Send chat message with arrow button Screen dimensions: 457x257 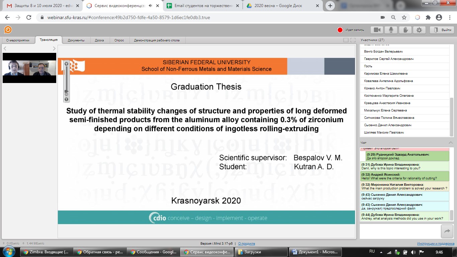[447, 231]
